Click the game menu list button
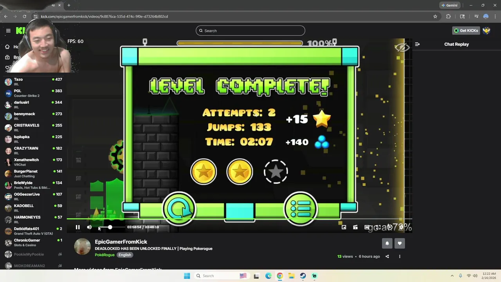Viewport: 501px width, 282px height. click(x=301, y=209)
